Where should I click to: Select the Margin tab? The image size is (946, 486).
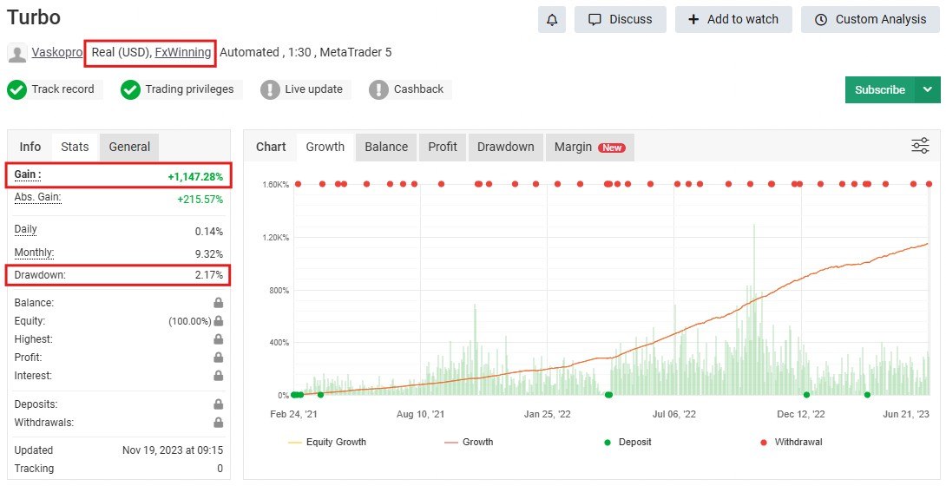tap(588, 147)
